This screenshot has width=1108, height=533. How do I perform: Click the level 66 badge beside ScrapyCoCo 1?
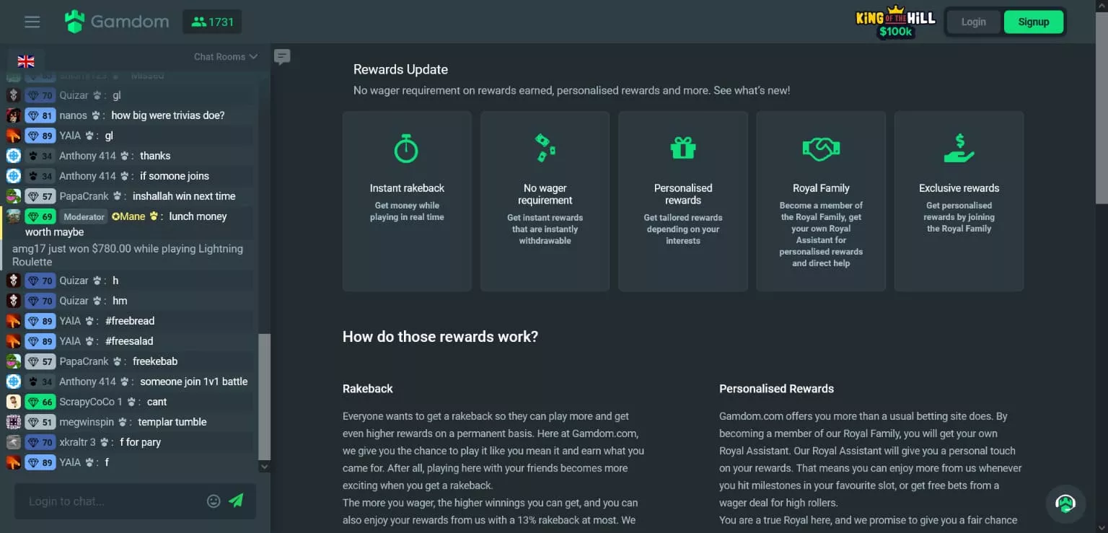click(x=40, y=402)
